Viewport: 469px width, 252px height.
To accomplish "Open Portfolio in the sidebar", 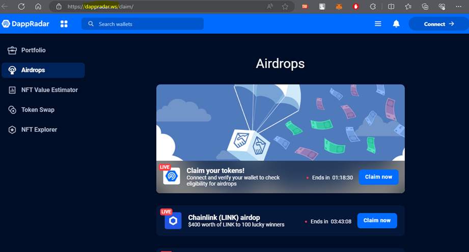I will [33, 50].
